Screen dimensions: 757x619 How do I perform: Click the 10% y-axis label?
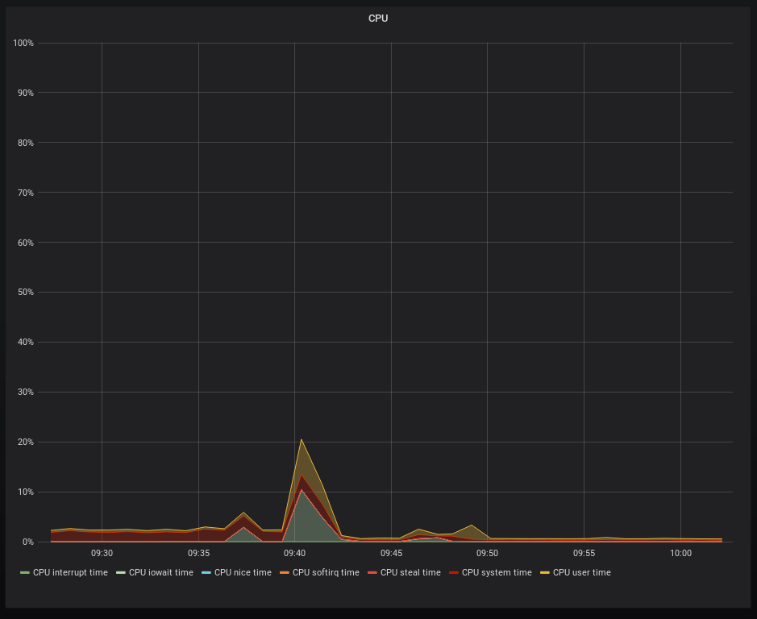tap(26, 492)
